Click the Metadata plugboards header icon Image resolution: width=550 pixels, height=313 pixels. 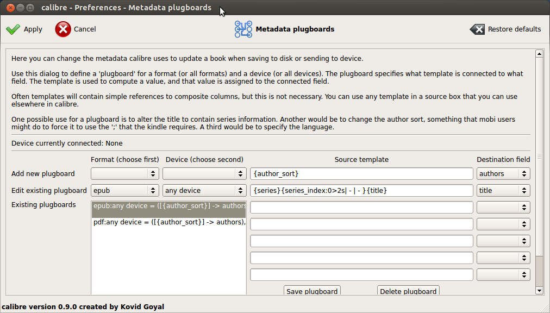pyautogui.click(x=243, y=29)
